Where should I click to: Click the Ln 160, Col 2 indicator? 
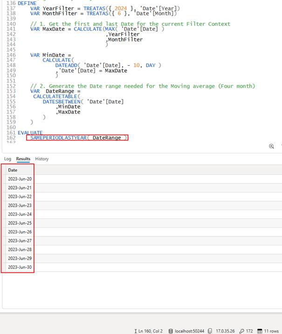coord(151,331)
